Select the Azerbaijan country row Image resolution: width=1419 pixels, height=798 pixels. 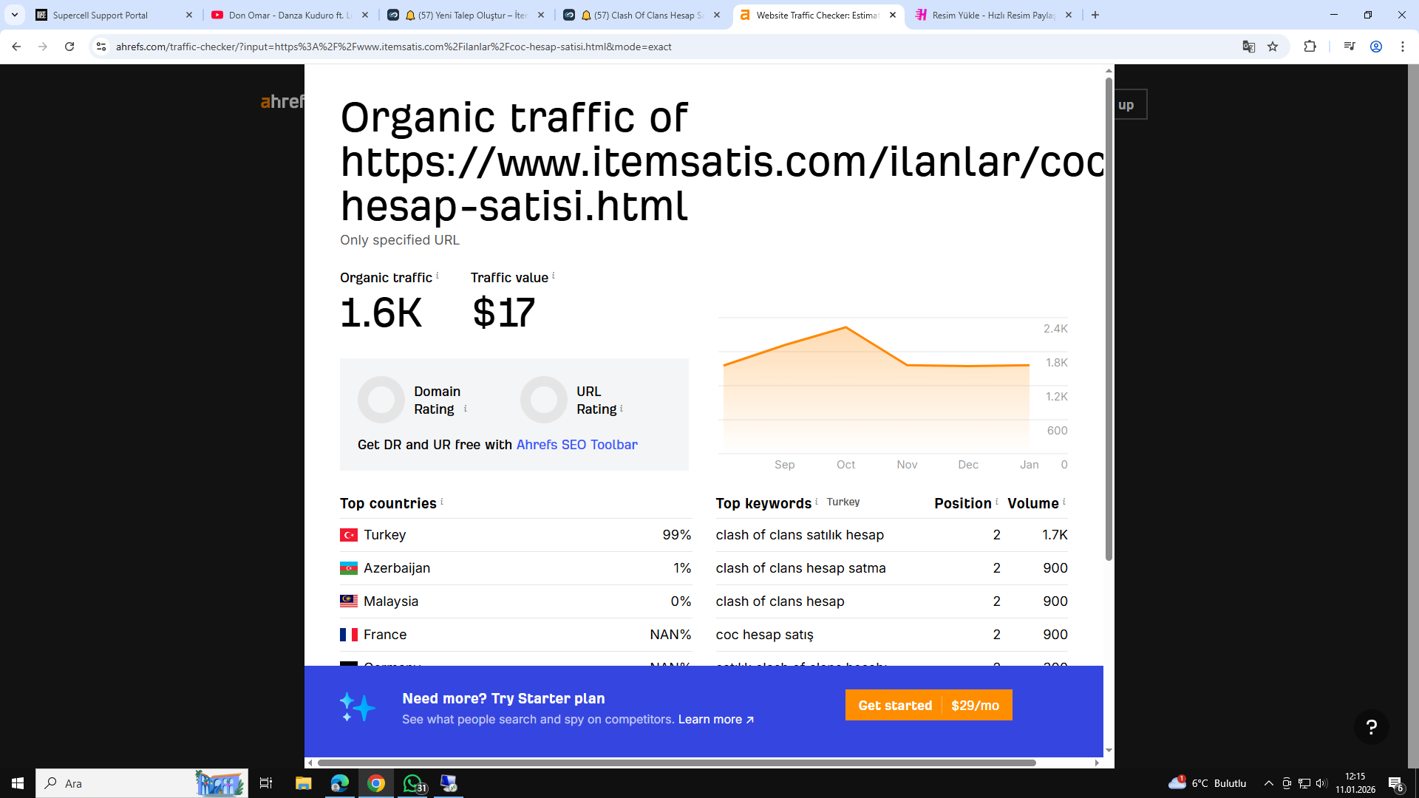[516, 568]
